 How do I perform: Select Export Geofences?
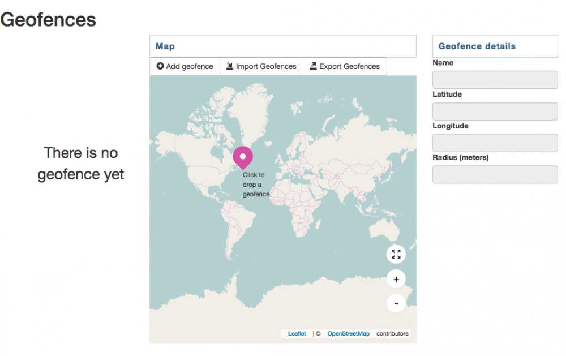(345, 66)
